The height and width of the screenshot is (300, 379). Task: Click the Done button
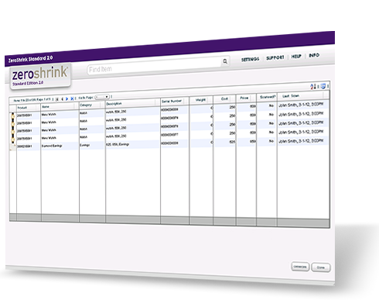pyautogui.click(x=321, y=267)
